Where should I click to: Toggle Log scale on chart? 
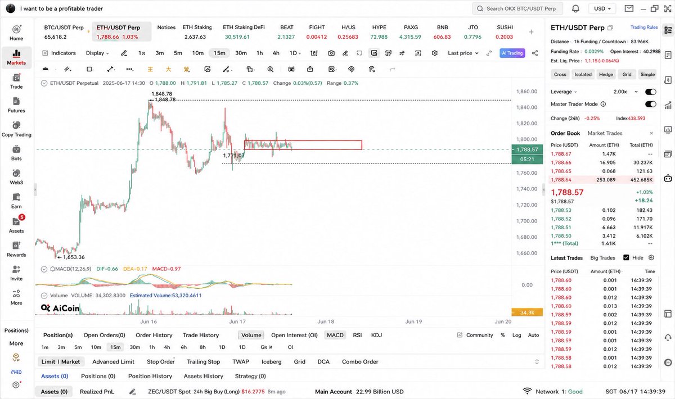coord(517,335)
